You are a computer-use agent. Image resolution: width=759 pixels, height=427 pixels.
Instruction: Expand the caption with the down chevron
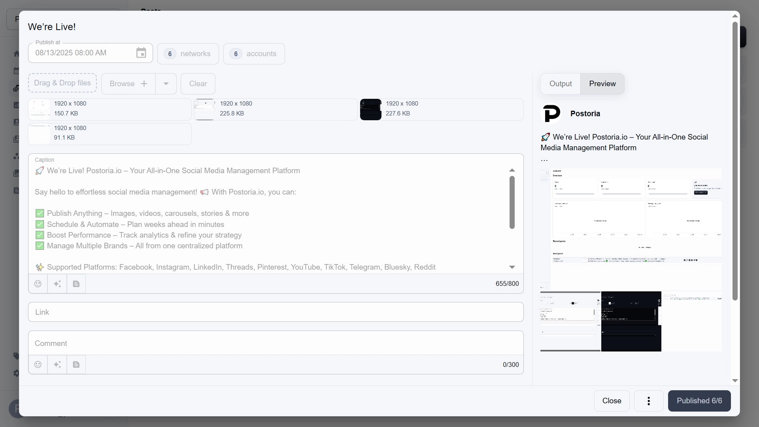pyautogui.click(x=512, y=267)
